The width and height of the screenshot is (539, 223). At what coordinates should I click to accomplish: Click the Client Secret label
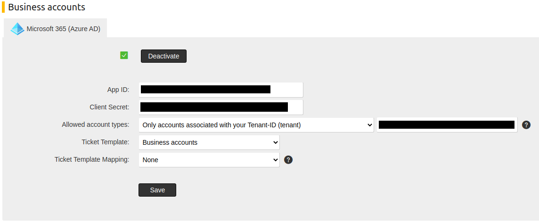[x=109, y=107]
